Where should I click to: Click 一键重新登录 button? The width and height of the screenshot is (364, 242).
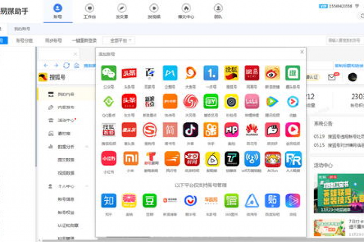coord(84,40)
